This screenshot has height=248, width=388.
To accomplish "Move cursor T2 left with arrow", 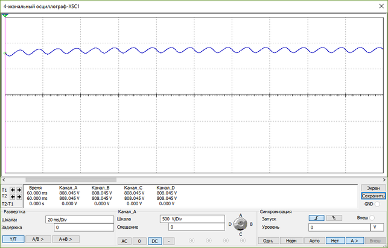I will coord(13,197).
